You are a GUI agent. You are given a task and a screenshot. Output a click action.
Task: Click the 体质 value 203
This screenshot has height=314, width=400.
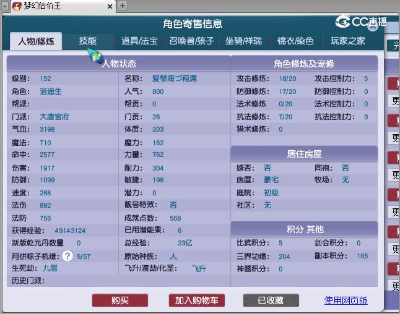point(158,129)
